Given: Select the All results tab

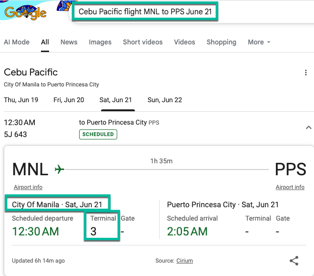Looking at the screenshot, I should coord(45,42).
